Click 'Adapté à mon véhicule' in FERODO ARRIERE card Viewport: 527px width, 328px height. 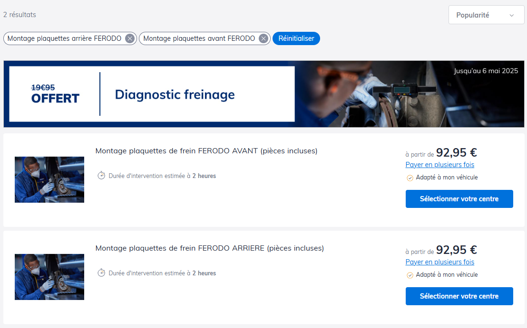pyautogui.click(x=447, y=275)
